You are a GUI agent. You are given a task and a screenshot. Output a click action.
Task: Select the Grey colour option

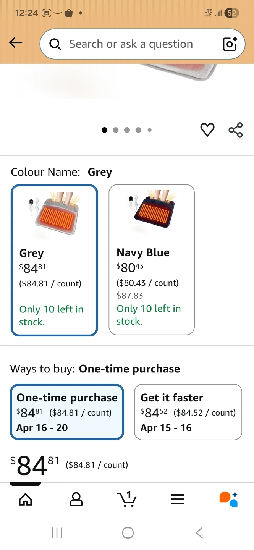click(x=54, y=260)
